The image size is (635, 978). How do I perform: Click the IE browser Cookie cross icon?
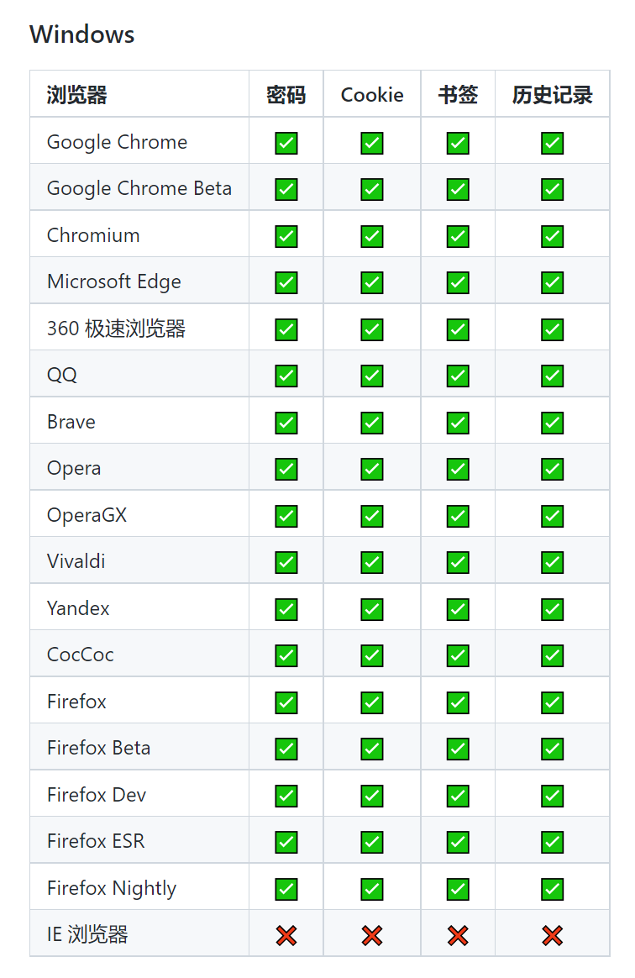point(372,935)
